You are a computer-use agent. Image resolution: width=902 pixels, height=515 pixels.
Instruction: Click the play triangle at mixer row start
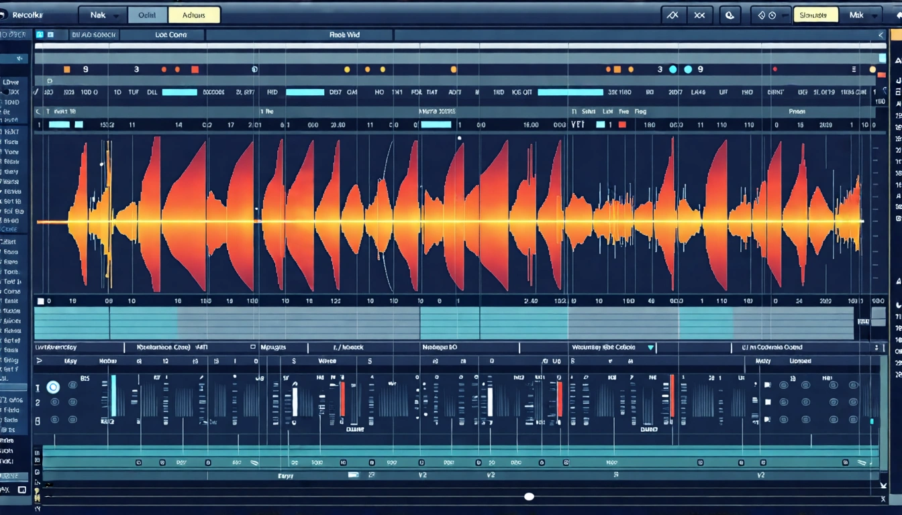(x=39, y=361)
